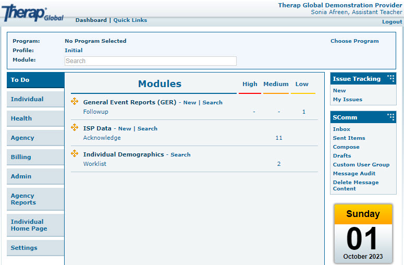Click the Sonia Afreen, Assistant Teacher text
The image size is (404, 265).
click(x=357, y=12)
